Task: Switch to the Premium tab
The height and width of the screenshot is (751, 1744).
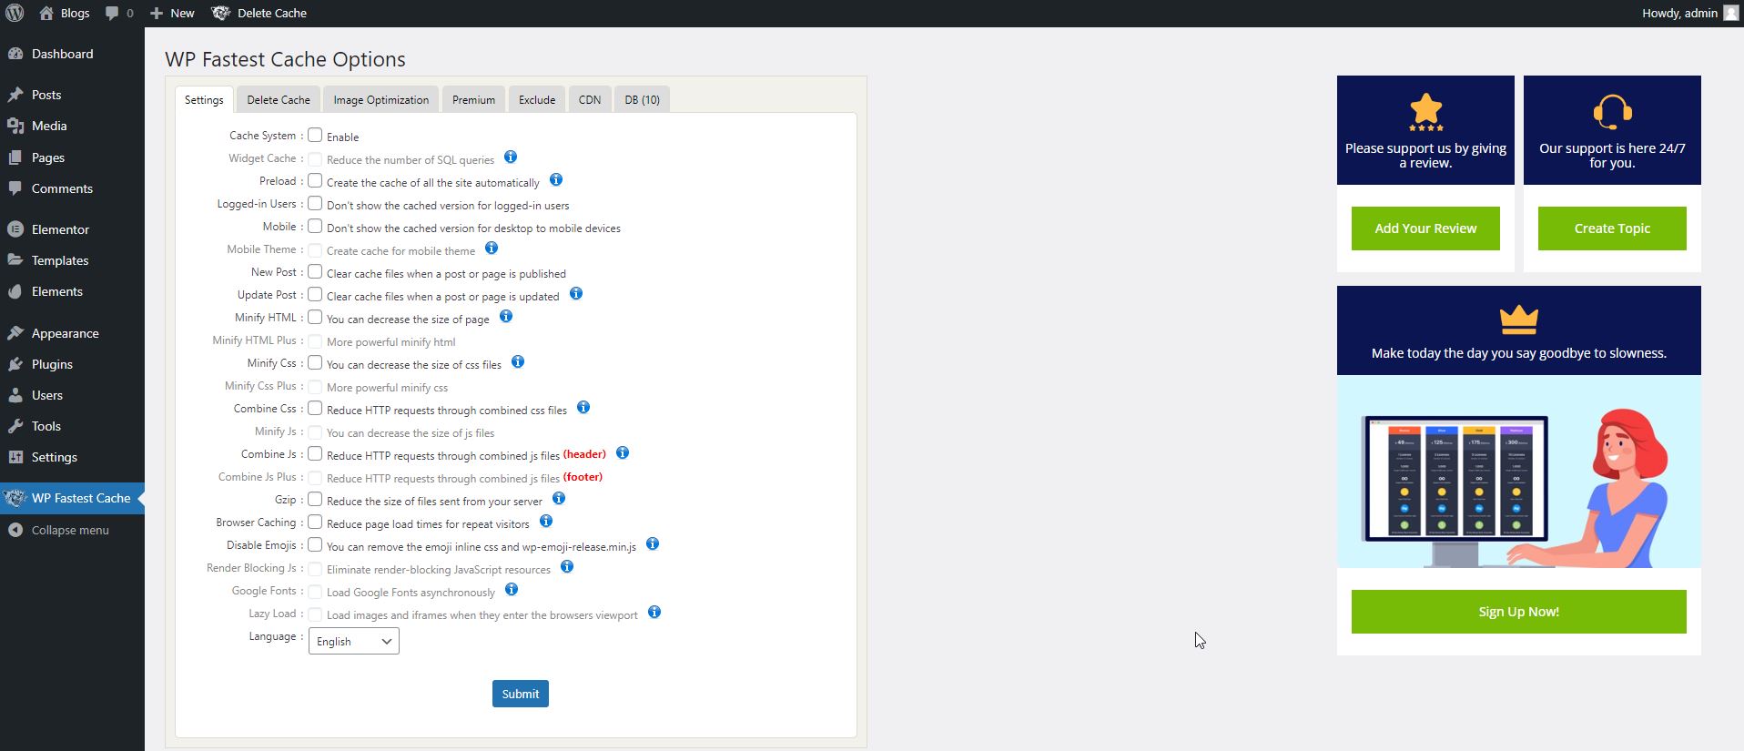Action: coord(474,100)
